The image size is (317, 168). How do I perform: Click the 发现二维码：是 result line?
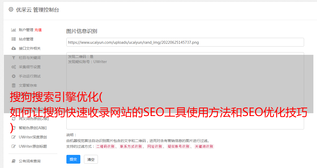click(81, 57)
